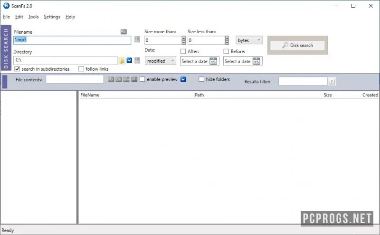Open the Edit menu

point(19,17)
